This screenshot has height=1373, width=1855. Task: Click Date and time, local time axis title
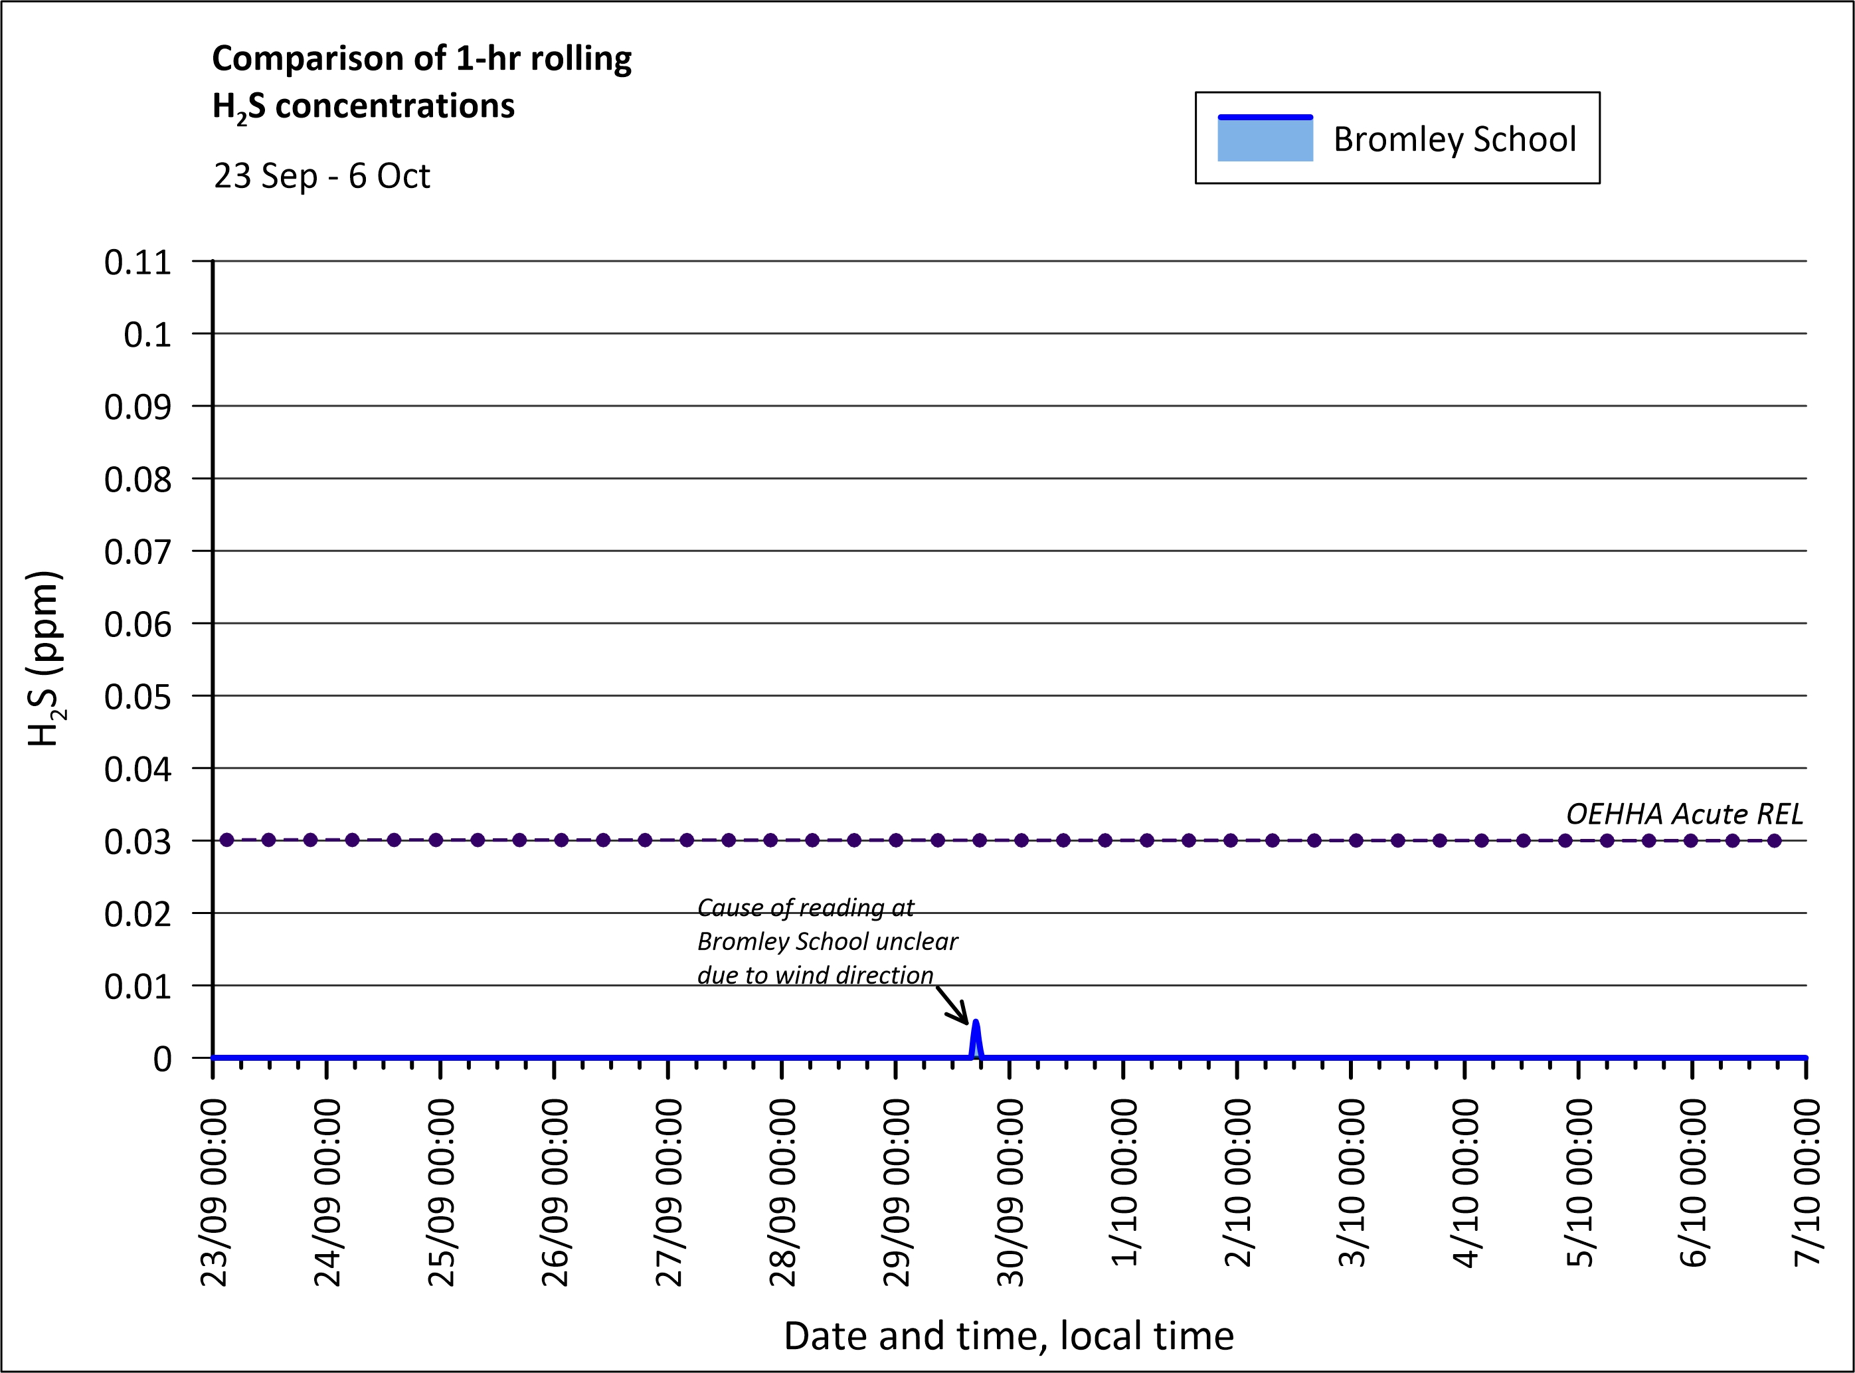[1008, 1334]
